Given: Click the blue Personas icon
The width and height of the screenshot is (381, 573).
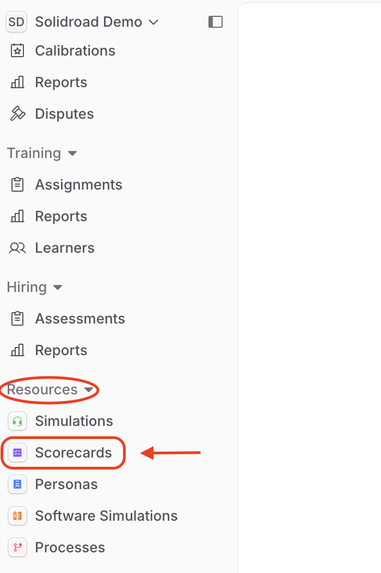Looking at the screenshot, I should (17, 485).
